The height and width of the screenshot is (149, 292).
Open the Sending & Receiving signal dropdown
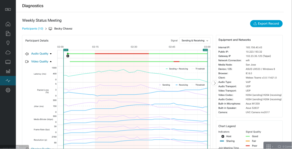(195, 41)
